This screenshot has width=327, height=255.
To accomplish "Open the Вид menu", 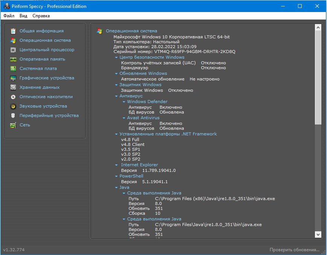I will tap(23, 16).
